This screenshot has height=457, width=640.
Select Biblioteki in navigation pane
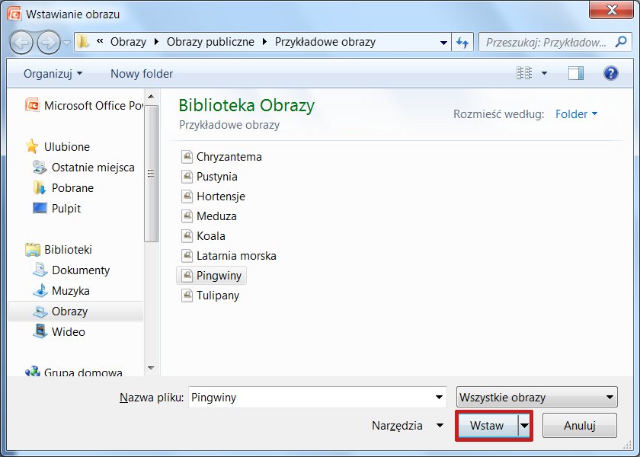point(59,249)
